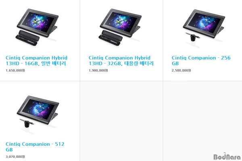Click the pen case below the 32GB Hybrid tablet
The image size is (242, 161).
tap(111, 38)
